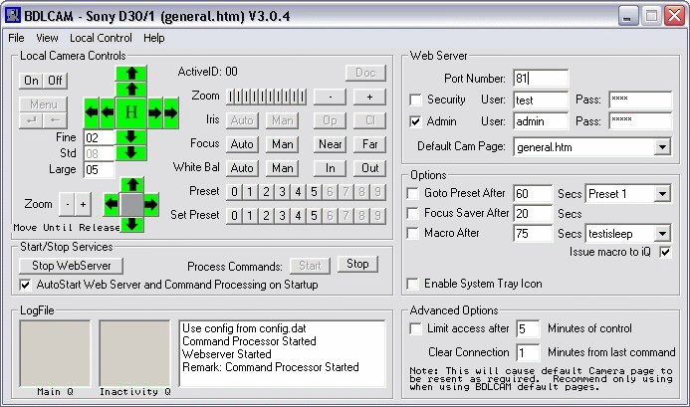Click the Stop WebServer button
The image size is (690, 407).
click(x=71, y=266)
